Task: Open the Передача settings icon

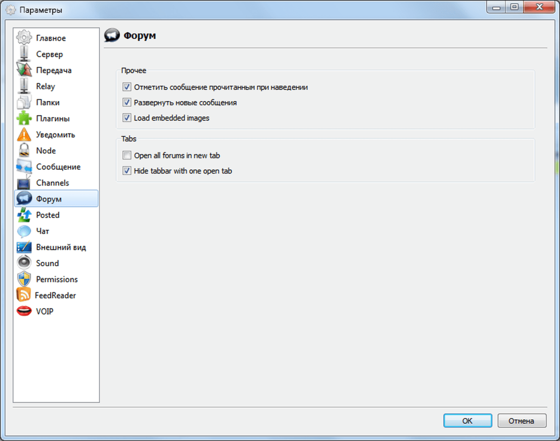Action: click(24, 70)
